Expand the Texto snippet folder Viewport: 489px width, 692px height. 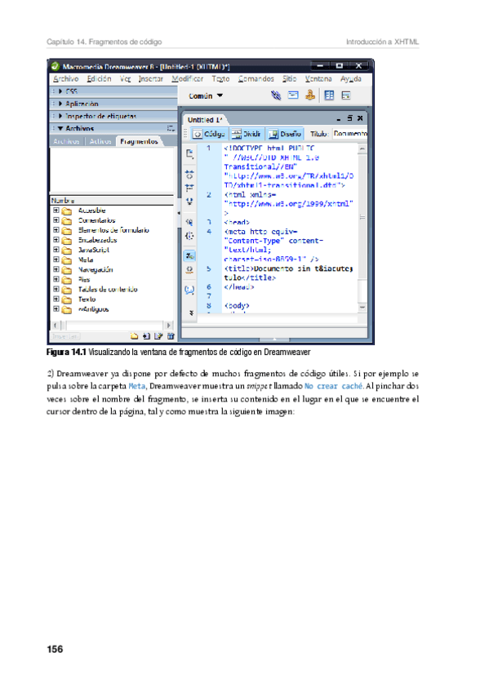pyautogui.click(x=56, y=299)
